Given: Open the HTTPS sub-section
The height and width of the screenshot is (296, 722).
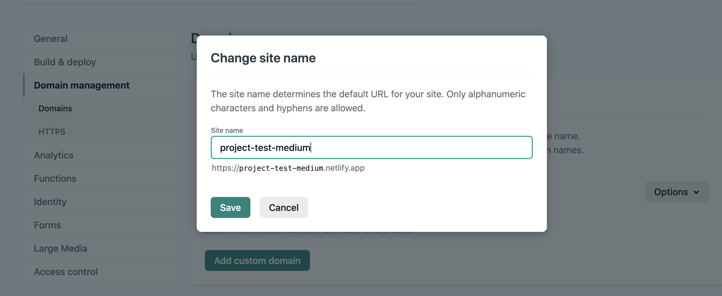Looking at the screenshot, I should [x=52, y=132].
